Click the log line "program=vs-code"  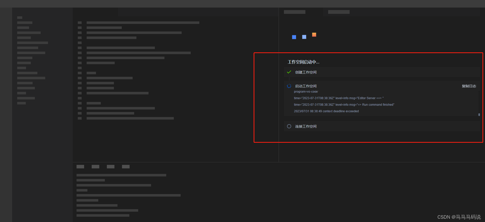[306, 92]
